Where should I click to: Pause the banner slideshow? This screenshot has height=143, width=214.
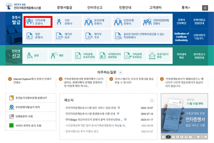pyautogui.click(x=202, y=137)
